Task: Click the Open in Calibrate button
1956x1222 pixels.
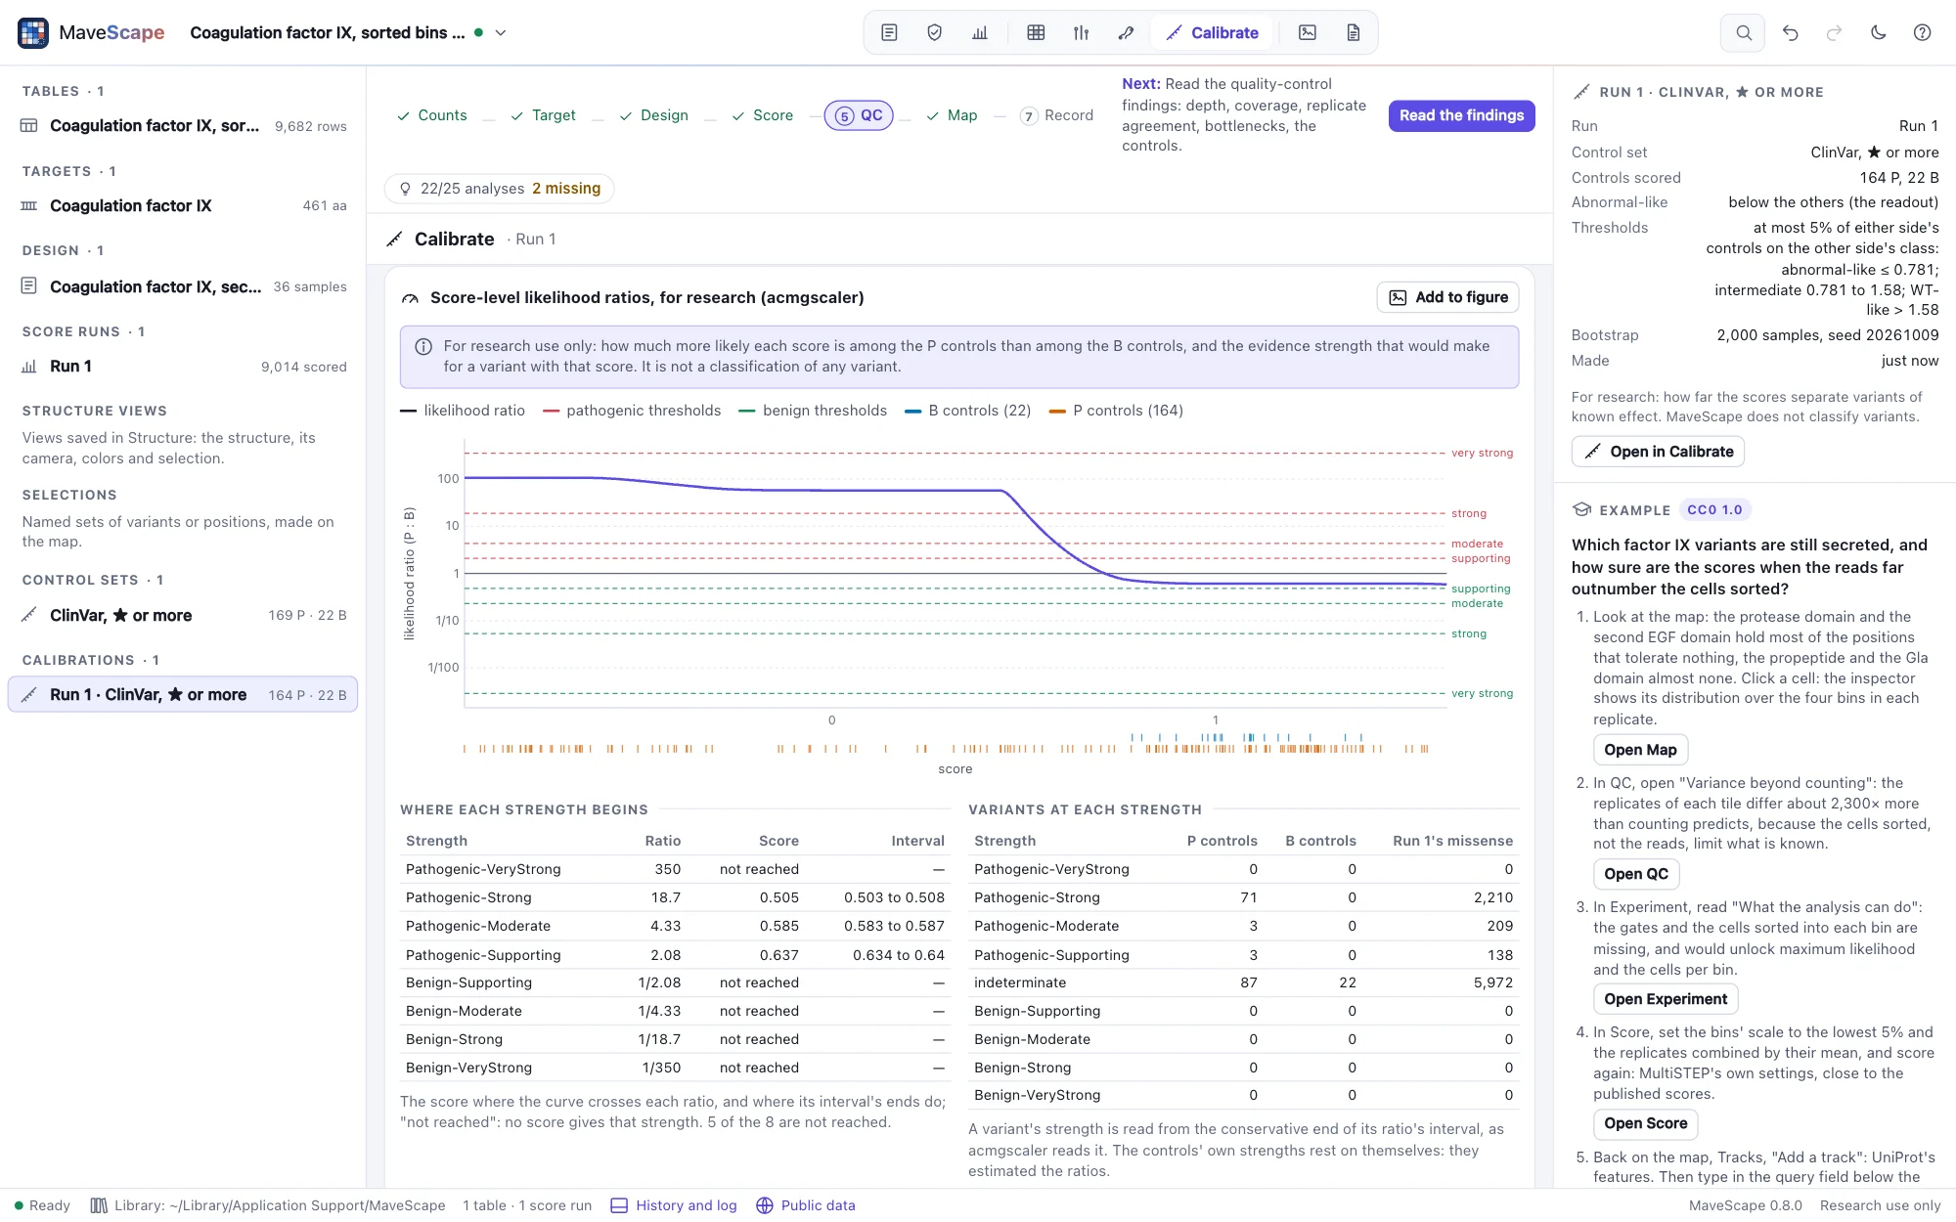Action: 1658,452
